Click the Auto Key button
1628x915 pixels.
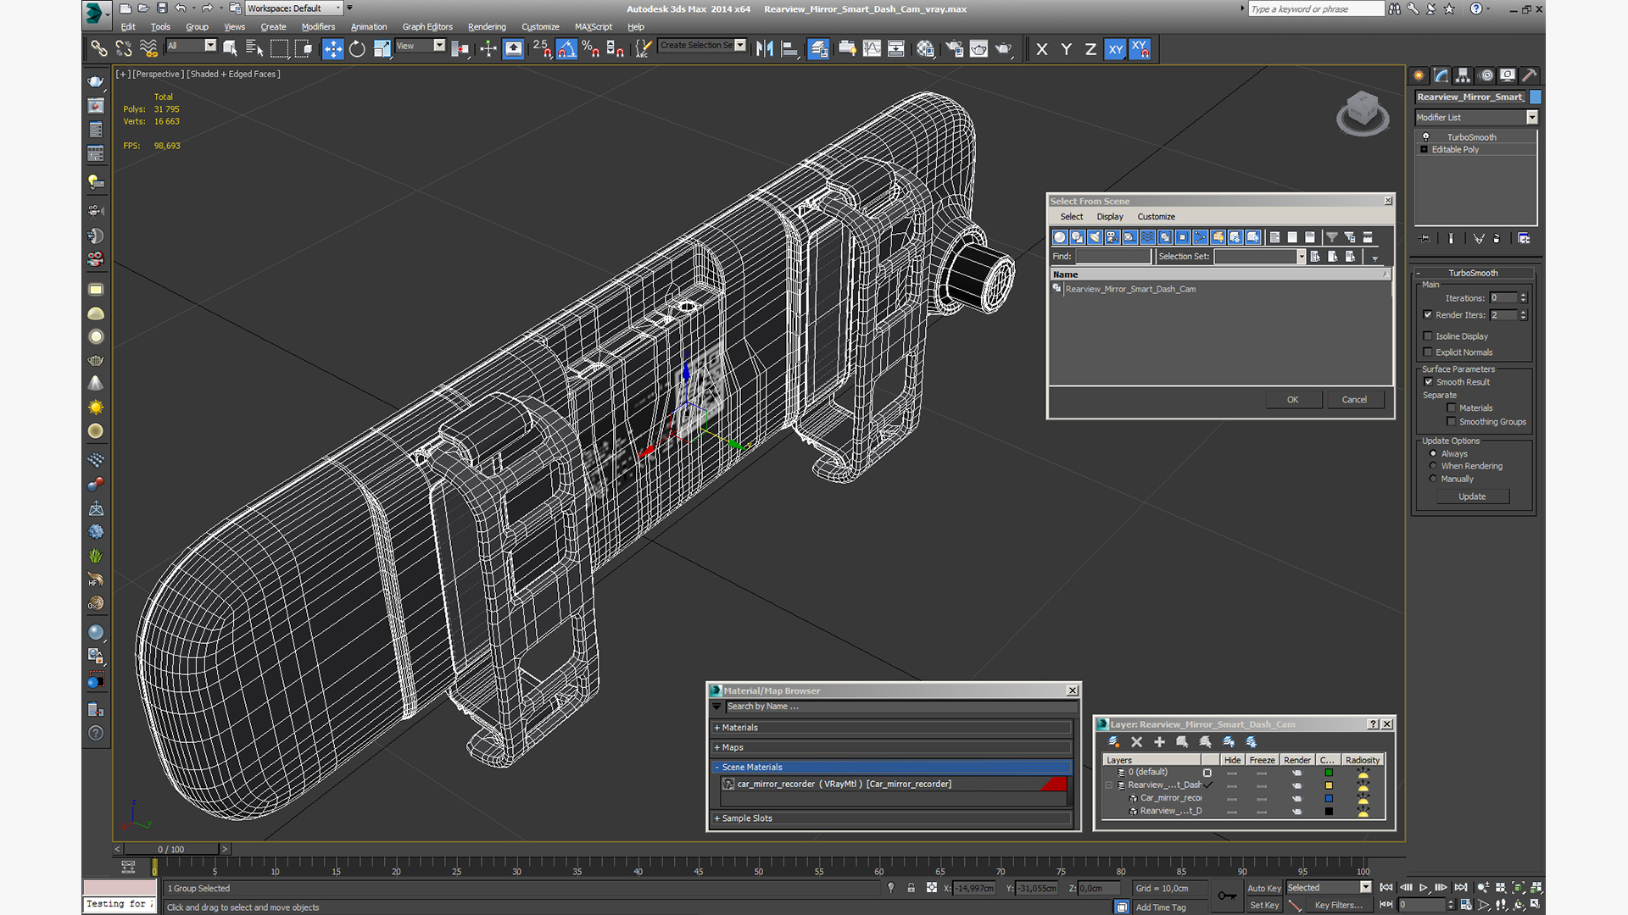click(1263, 889)
